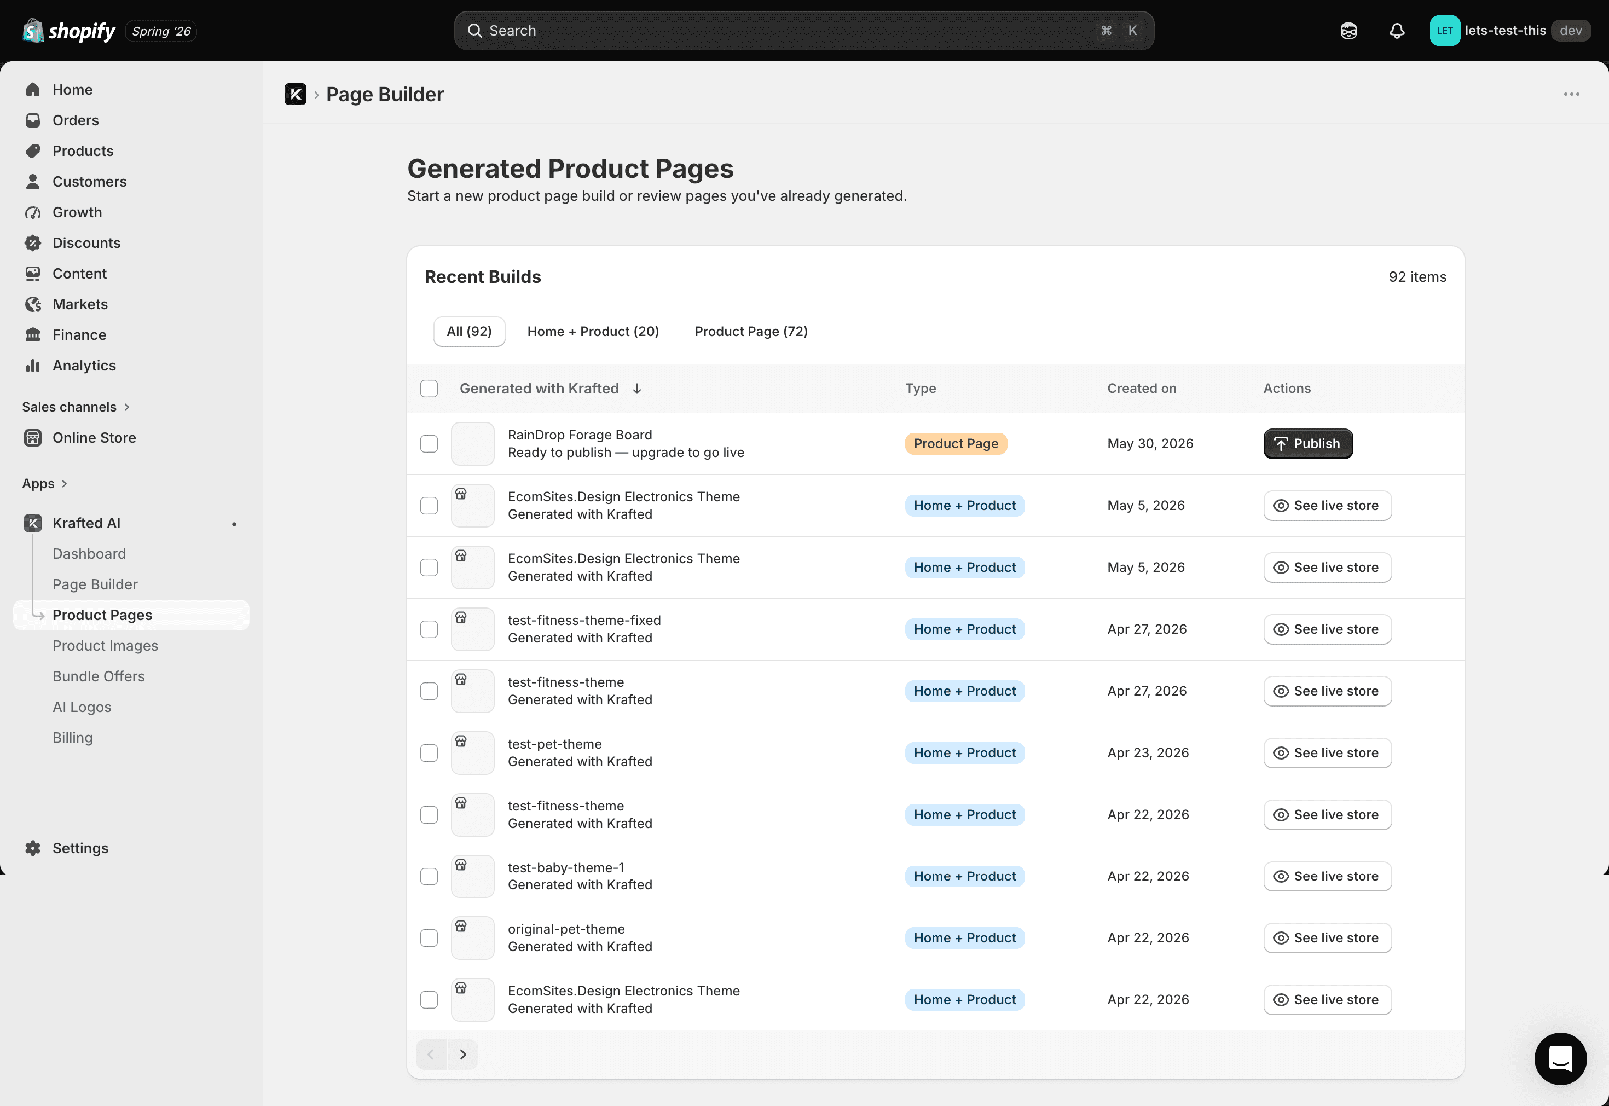Check the test-baby-theme-1 row checkbox
The height and width of the screenshot is (1106, 1609).
pos(429,876)
